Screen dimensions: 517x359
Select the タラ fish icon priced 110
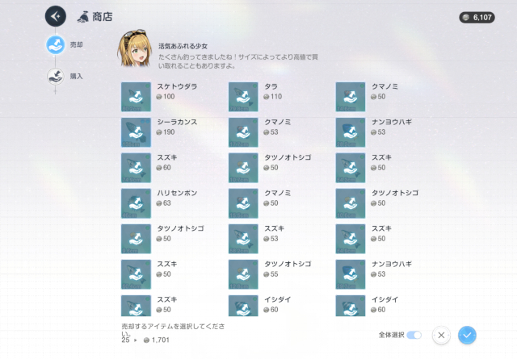click(243, 96)
